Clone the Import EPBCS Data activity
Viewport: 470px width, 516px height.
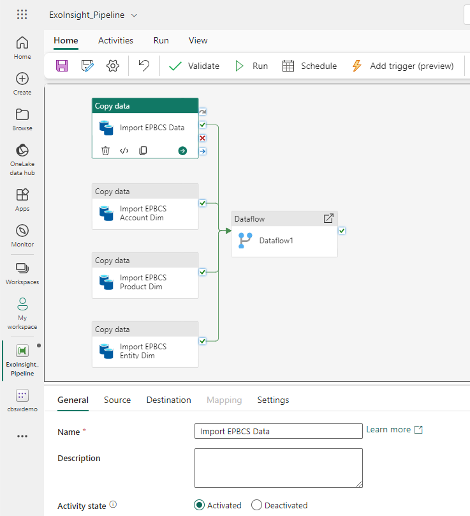click(x=143, y=151)
